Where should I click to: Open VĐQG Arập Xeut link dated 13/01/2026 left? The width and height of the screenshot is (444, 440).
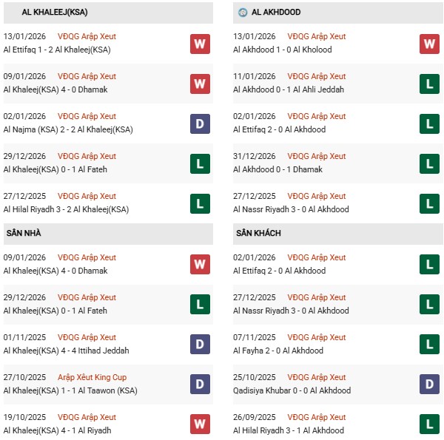pyautogui.click(x=87, y=36)
